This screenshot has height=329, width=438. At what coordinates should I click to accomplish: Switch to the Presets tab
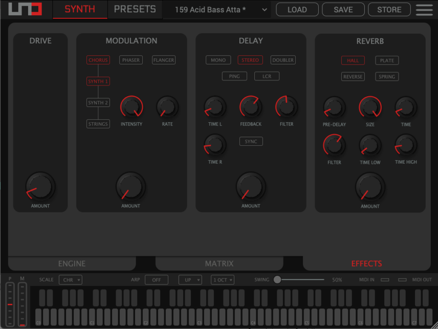tap(135, 9)
